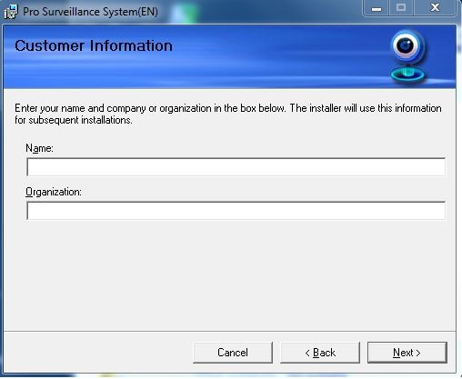Proceed with the Next button
The height and width of the screenshot is (379, 462).
pos(407,353)
